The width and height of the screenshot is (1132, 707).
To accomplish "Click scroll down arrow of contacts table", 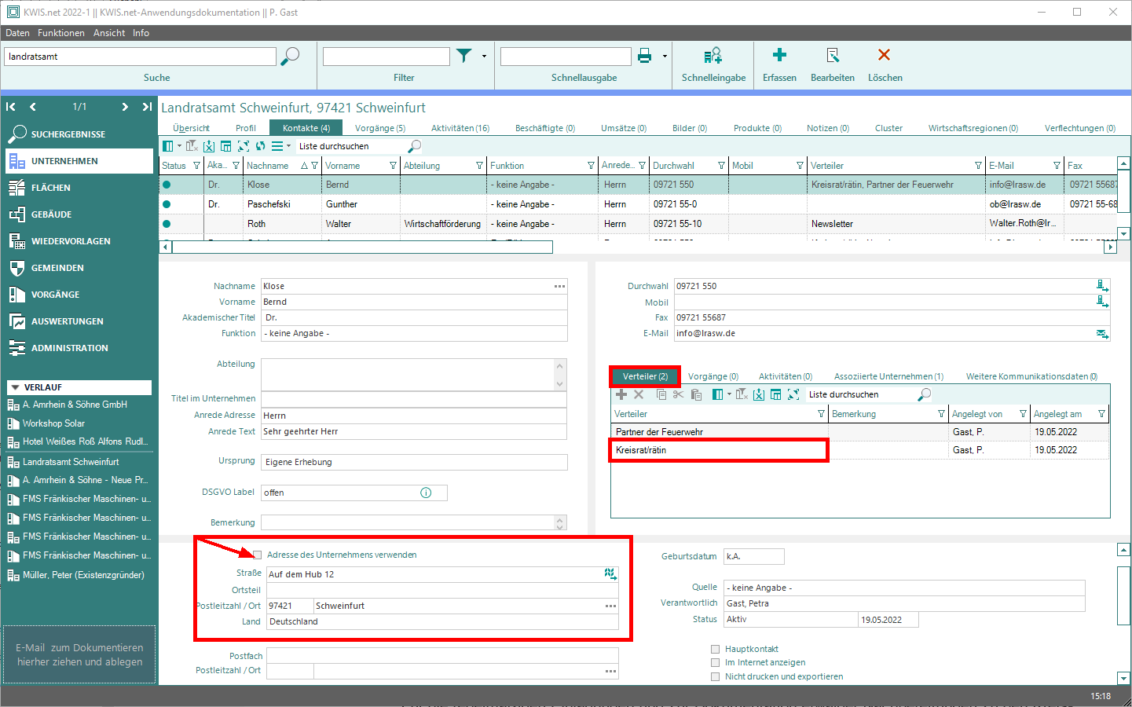I will pos(1123,233).
